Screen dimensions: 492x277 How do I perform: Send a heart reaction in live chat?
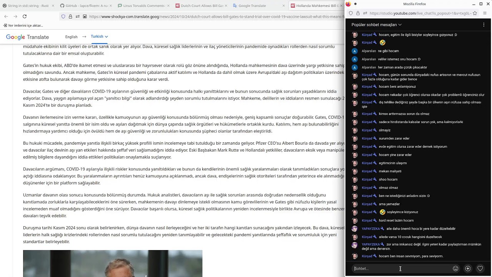coord(480,269)
